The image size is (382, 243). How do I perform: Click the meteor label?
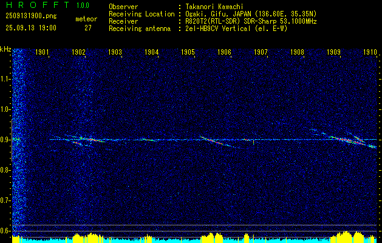click(x=86, y=19)
